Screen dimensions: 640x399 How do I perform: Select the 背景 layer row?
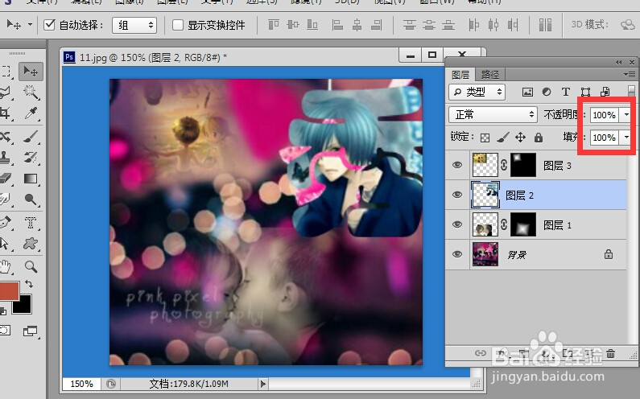point(535,254)
